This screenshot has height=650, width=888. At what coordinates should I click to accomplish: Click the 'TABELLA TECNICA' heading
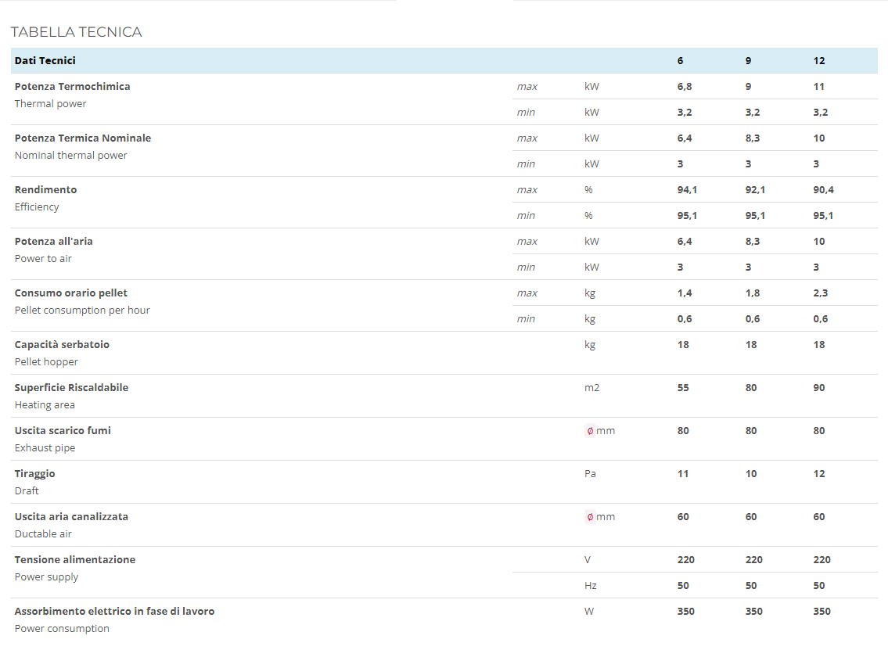click(x=76, y=32)
